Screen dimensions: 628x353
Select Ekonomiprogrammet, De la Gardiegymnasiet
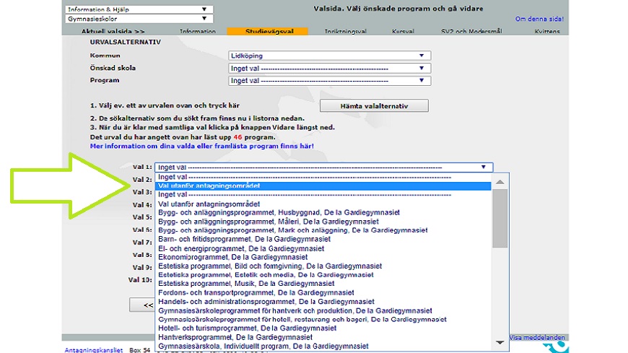323,257
